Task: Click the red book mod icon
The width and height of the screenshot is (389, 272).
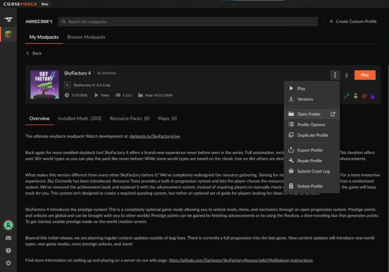Action: pos(364,96)
